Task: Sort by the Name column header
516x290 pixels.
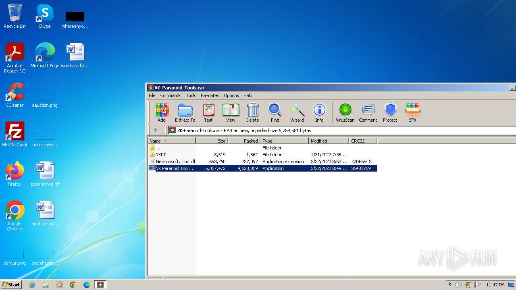Action: click(172, 141)
